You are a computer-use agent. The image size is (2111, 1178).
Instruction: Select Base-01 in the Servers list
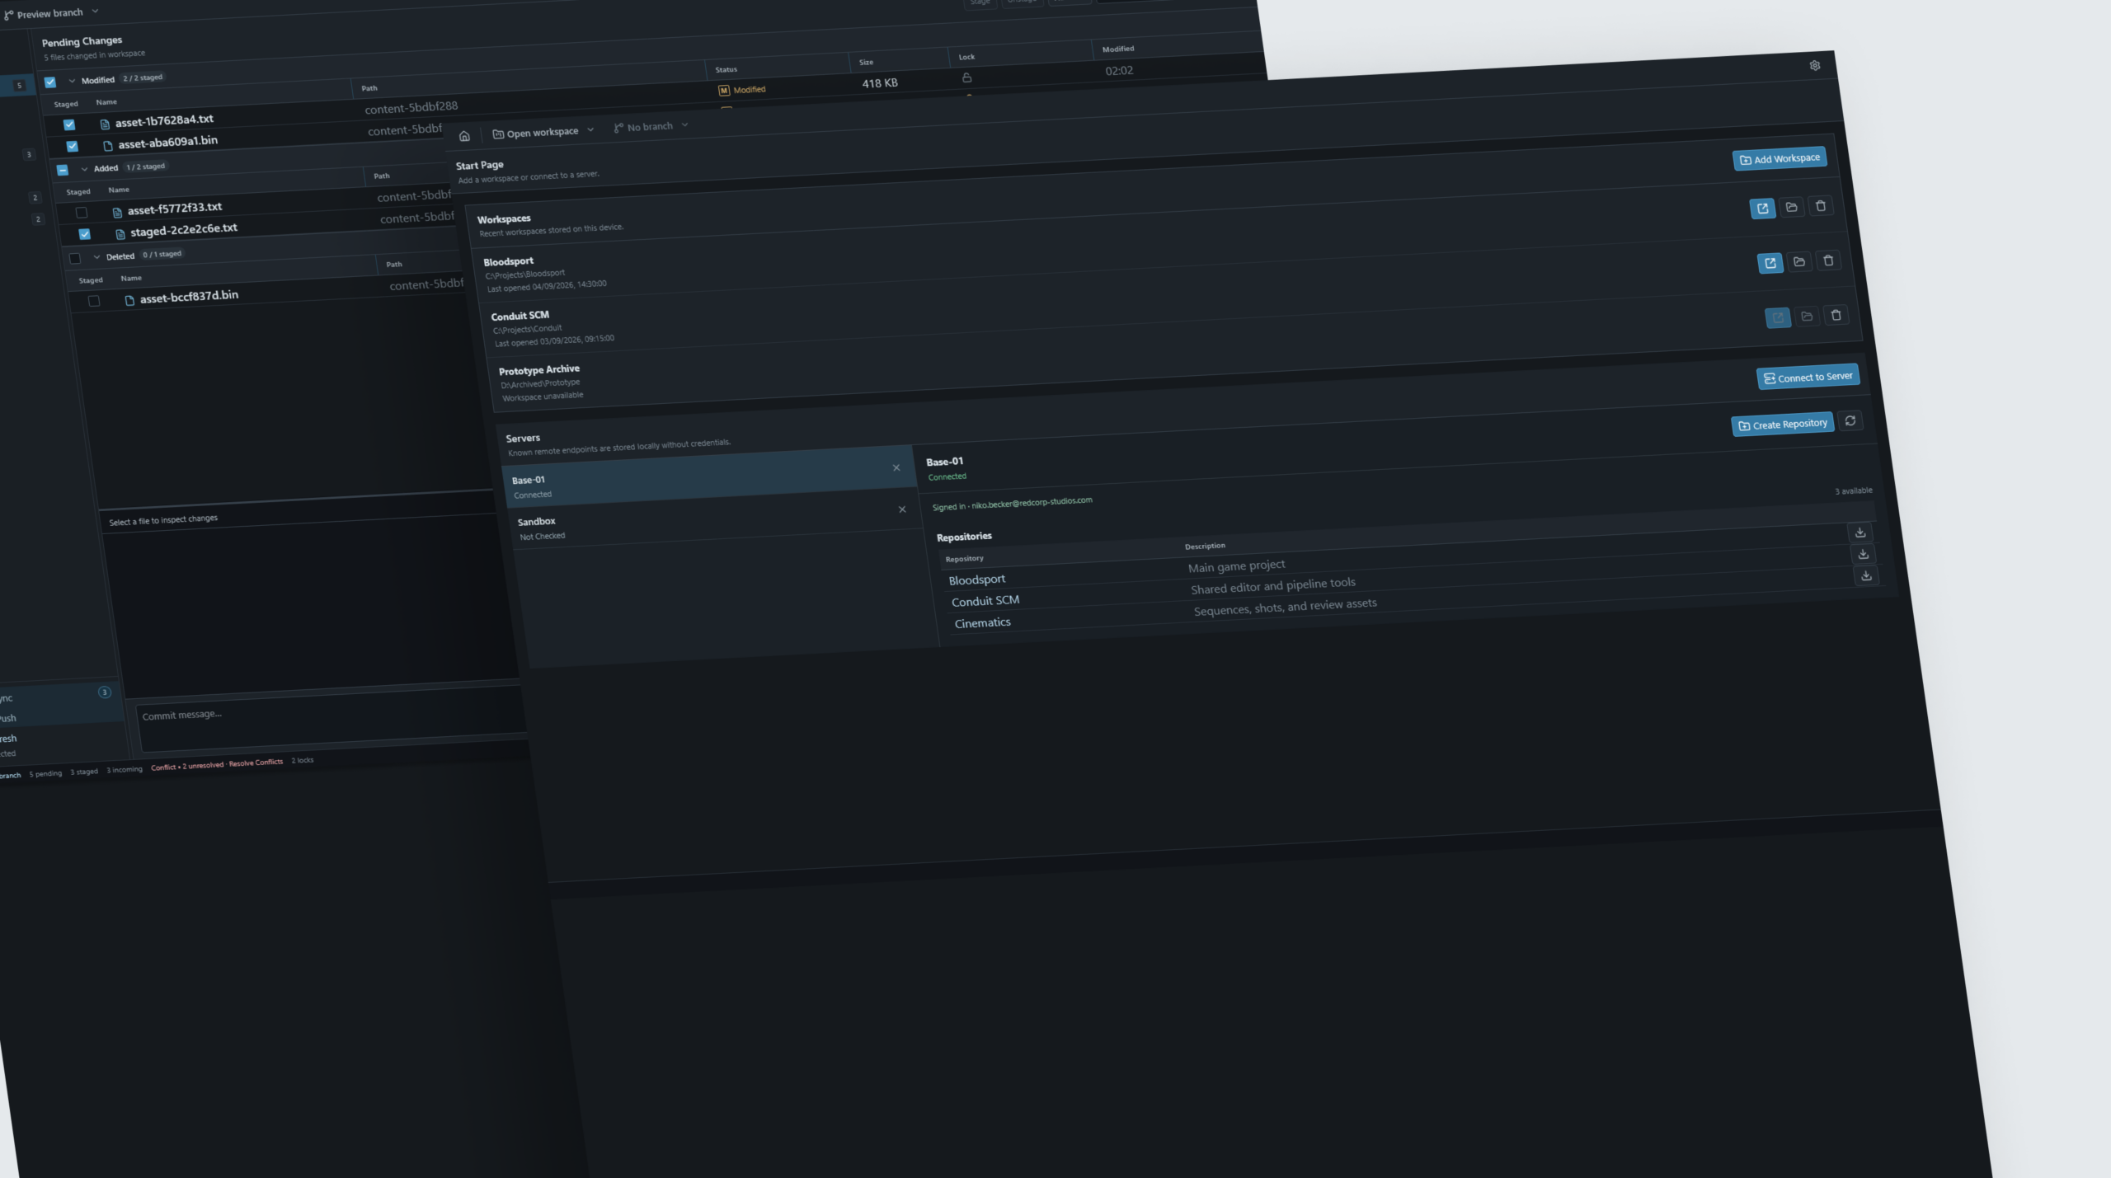click(709, 476)
